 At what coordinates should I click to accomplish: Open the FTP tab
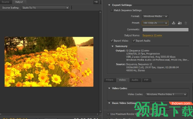coord(146,80)
